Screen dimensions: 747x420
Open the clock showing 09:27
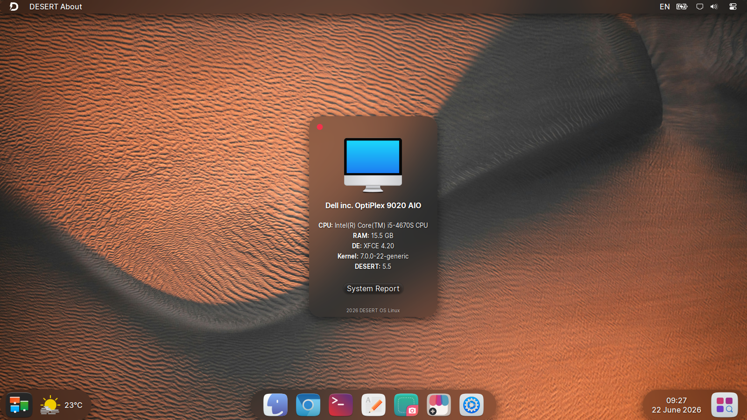[677, 400]
